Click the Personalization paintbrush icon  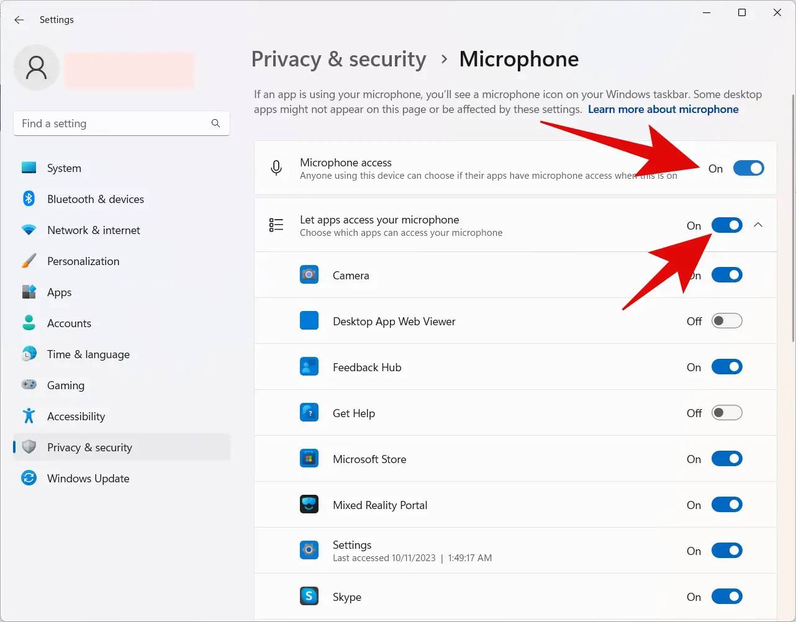click(x=29, y=261)
